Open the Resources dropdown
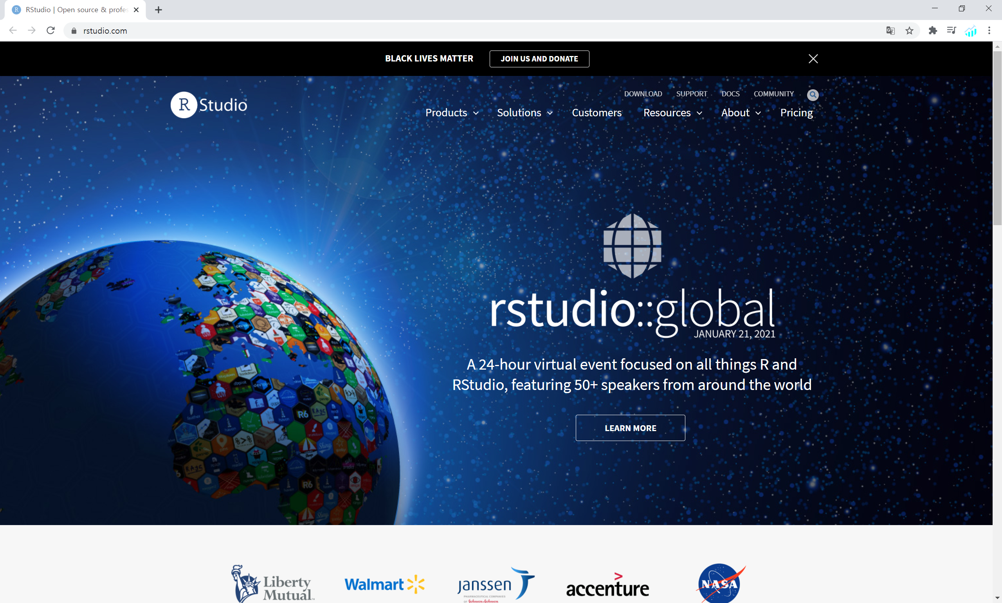Image resolution: width=1002 pixels, height=603 pixels. point(672,113)
